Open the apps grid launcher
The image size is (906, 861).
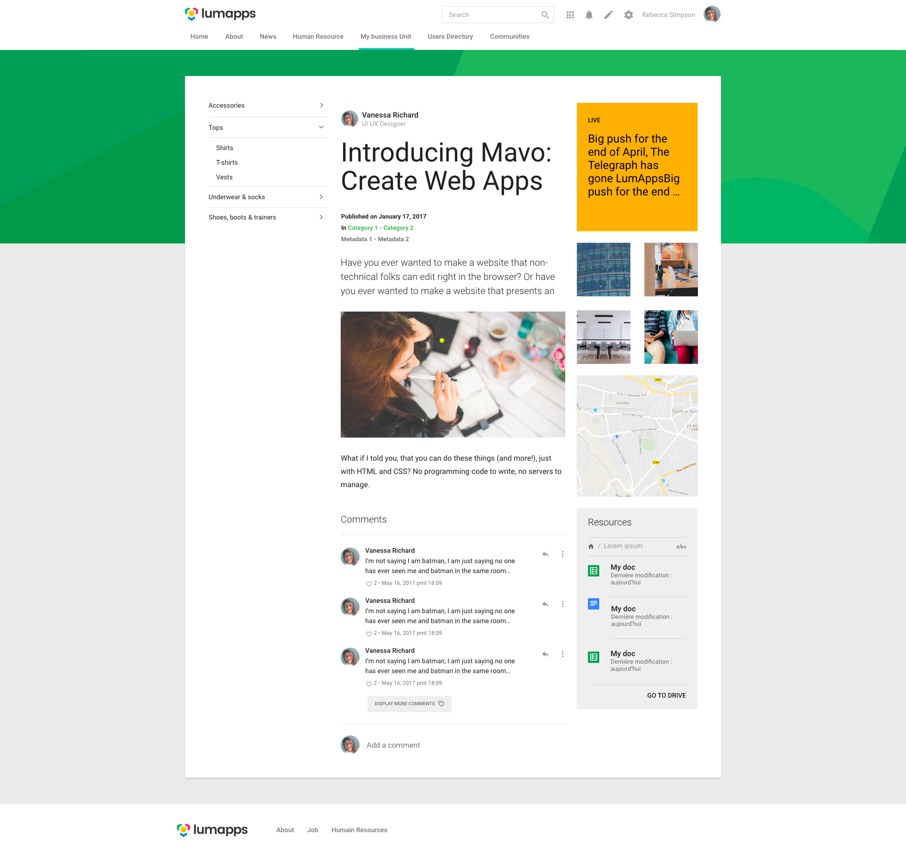570,15
